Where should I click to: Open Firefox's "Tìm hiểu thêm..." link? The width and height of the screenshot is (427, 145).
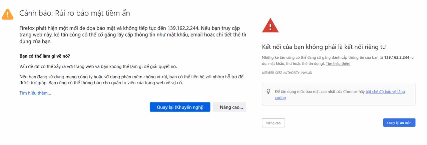[35, 93]
